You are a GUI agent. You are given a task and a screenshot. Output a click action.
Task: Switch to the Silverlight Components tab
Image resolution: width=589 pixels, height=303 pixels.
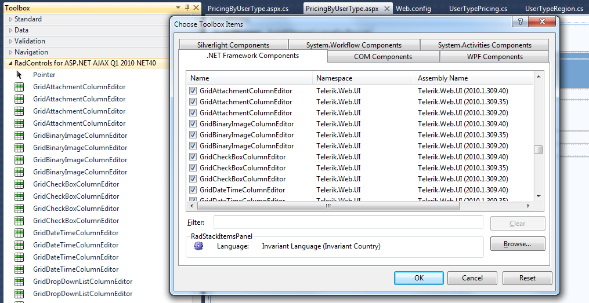tap(233, 45)
